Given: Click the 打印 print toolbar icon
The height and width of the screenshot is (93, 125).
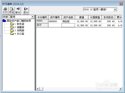Looking at the screenshot, I should click(5, 11).
